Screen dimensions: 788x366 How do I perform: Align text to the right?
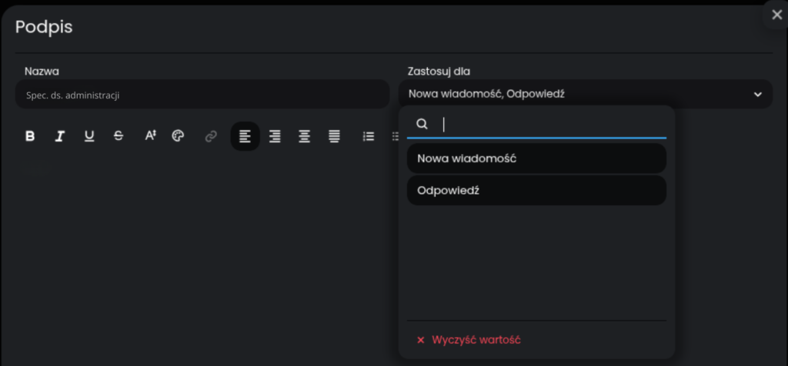[275, 137]
